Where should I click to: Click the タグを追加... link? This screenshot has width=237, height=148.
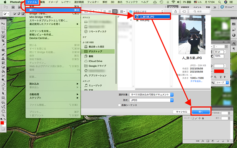[196, 81]
